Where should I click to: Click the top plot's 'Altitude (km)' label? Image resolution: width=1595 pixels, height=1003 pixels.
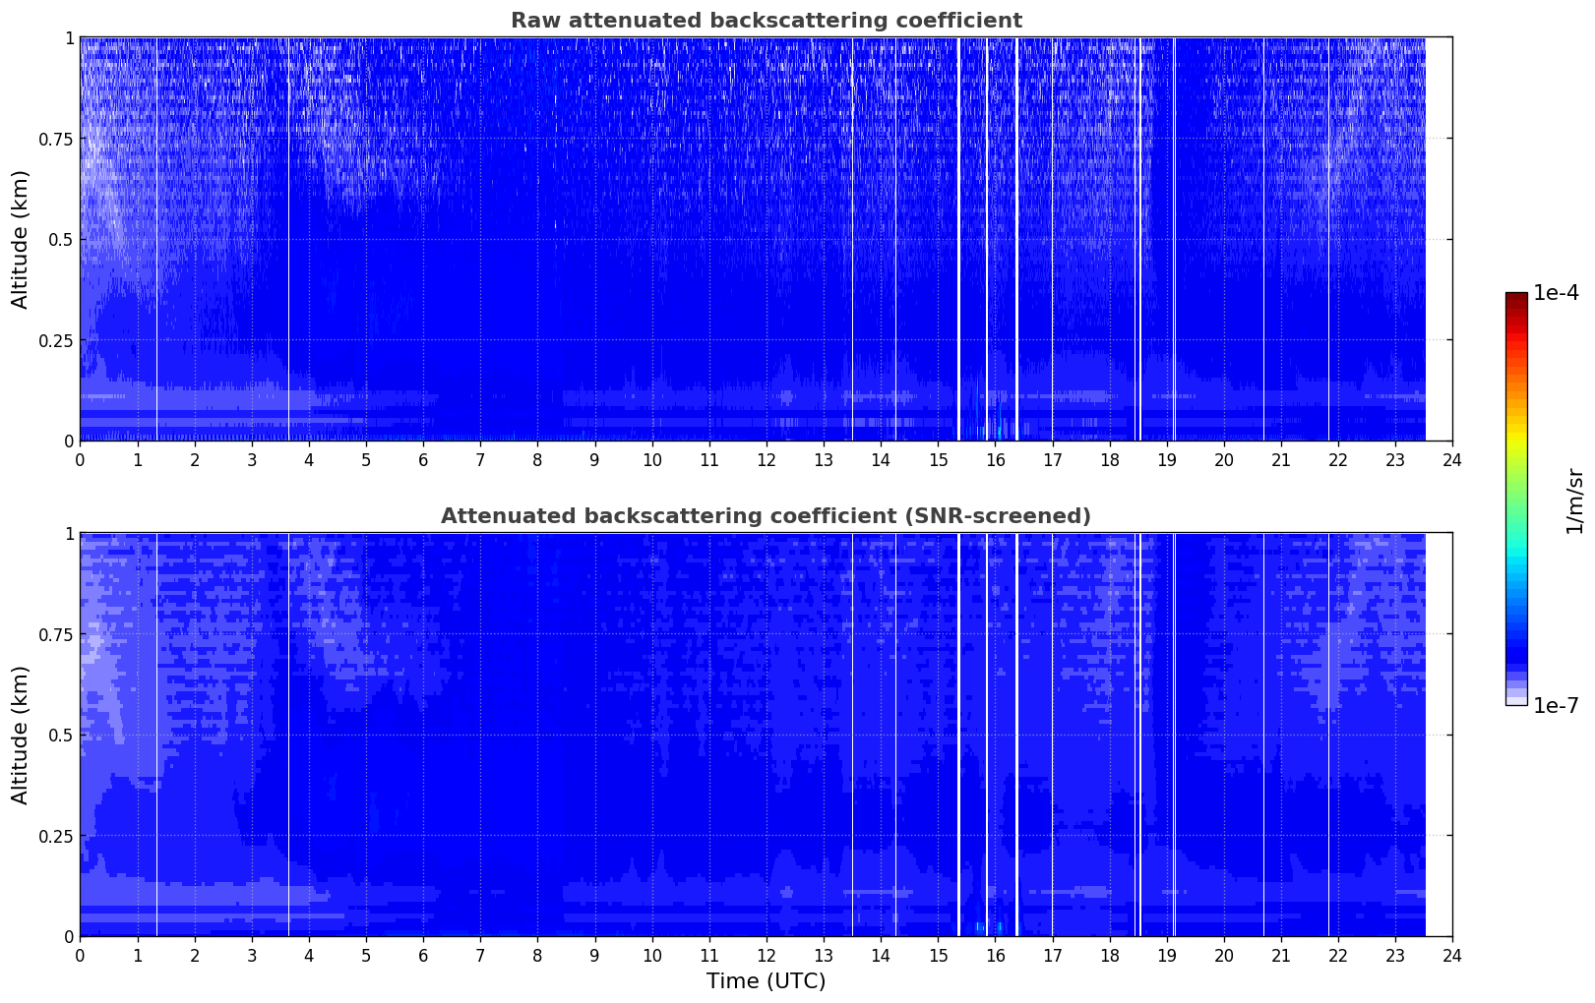(21, 239)
